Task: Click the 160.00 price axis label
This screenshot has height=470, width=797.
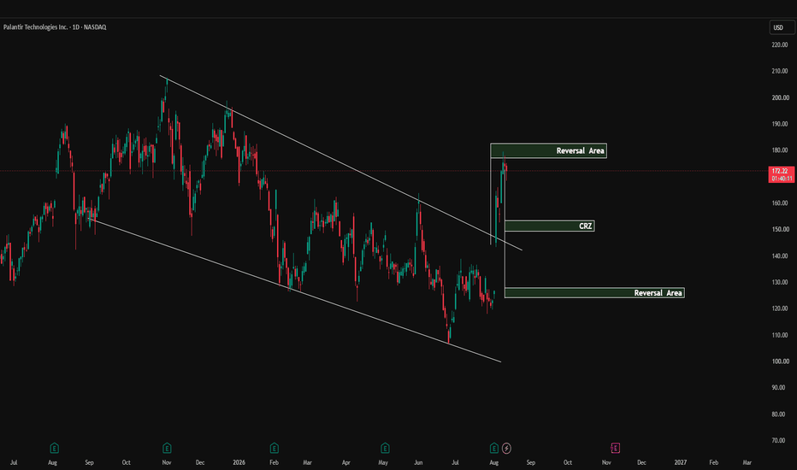Action: click(780, 203)
